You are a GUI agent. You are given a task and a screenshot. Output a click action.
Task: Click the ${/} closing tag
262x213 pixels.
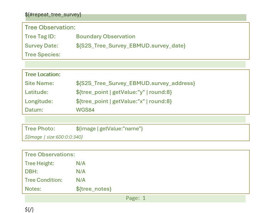(x=29, y=209)
